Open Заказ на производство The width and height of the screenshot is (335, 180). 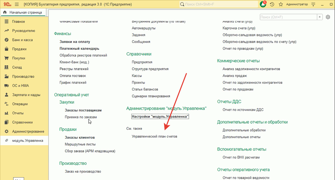coord(83,171)
